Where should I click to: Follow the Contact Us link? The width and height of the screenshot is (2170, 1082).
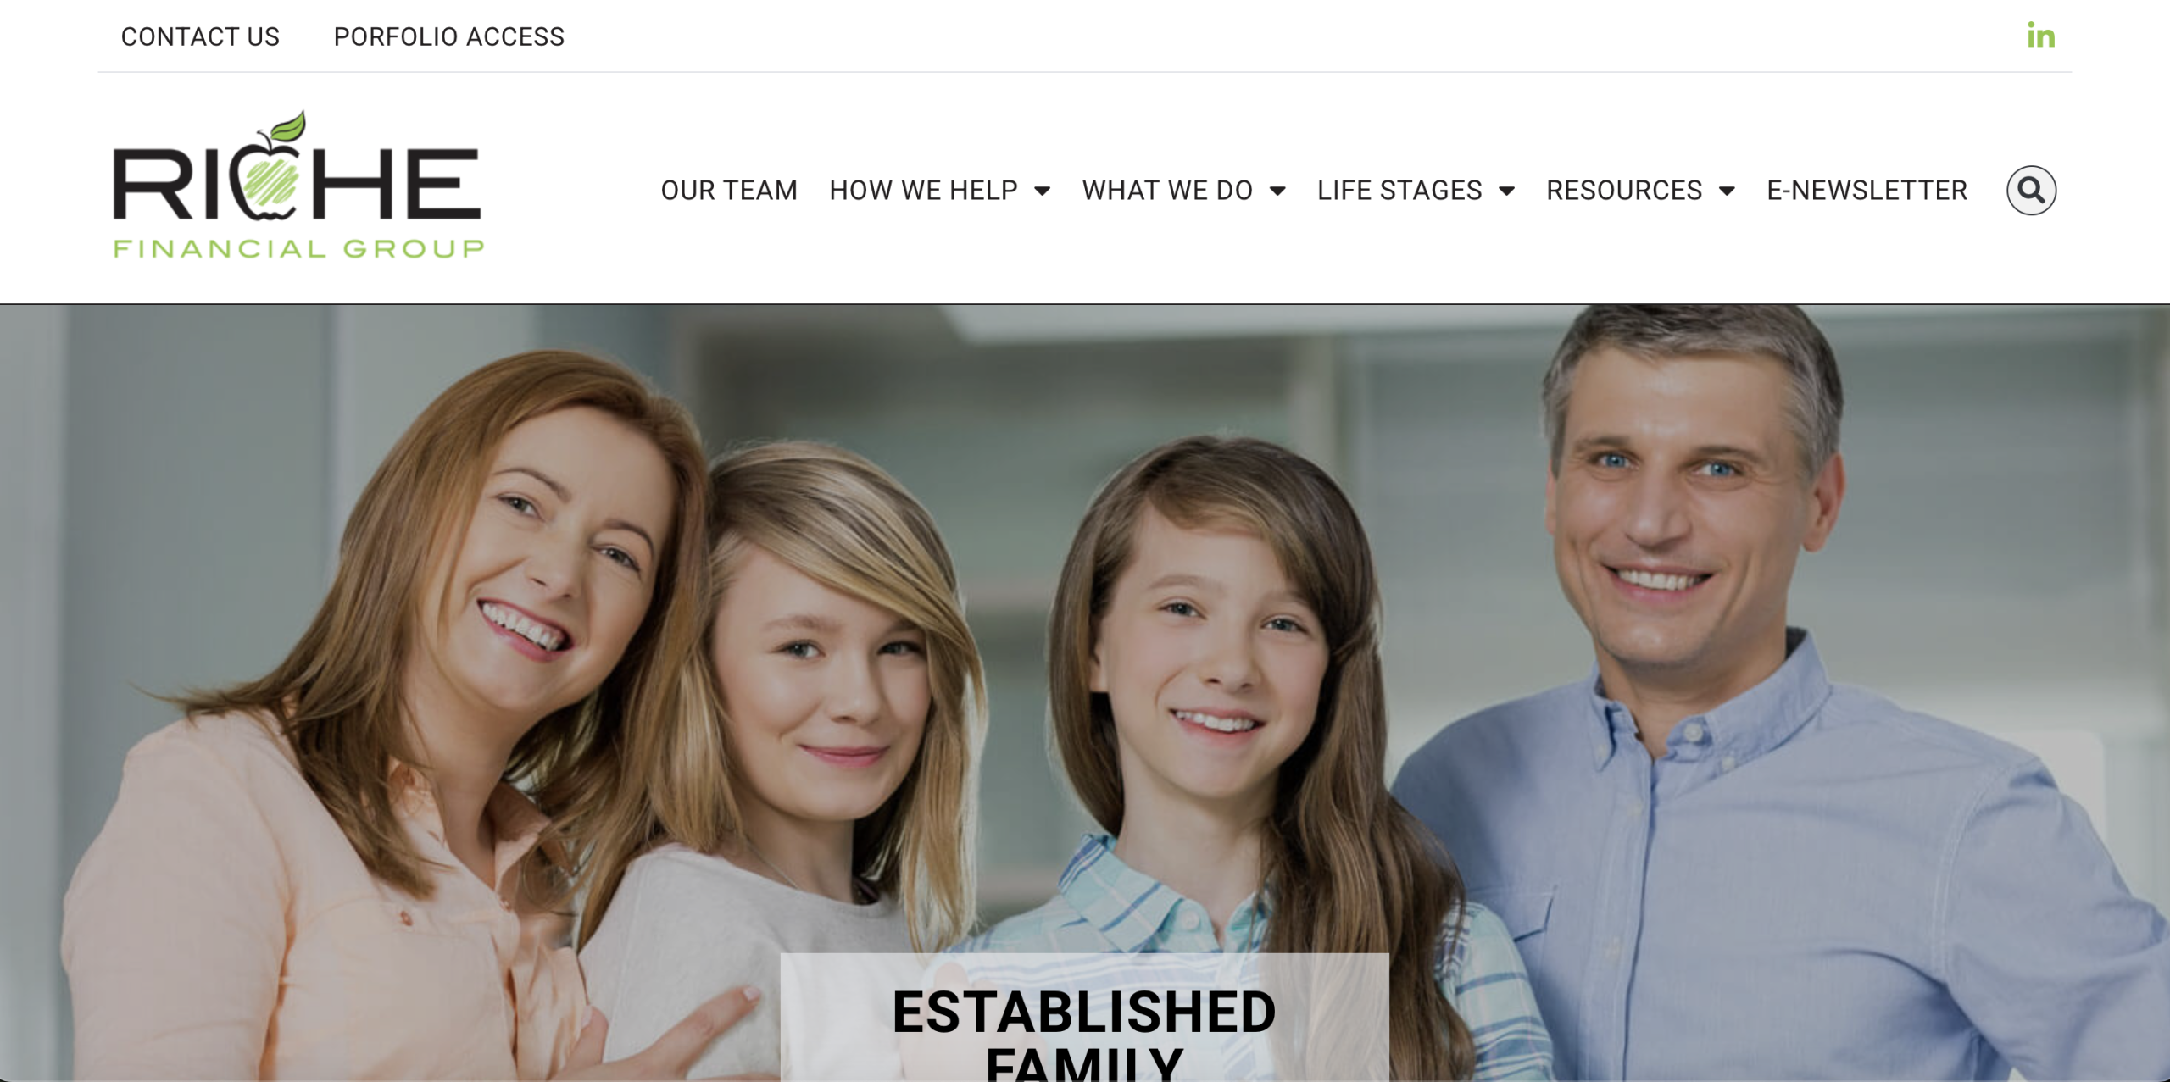coord(200,36)
